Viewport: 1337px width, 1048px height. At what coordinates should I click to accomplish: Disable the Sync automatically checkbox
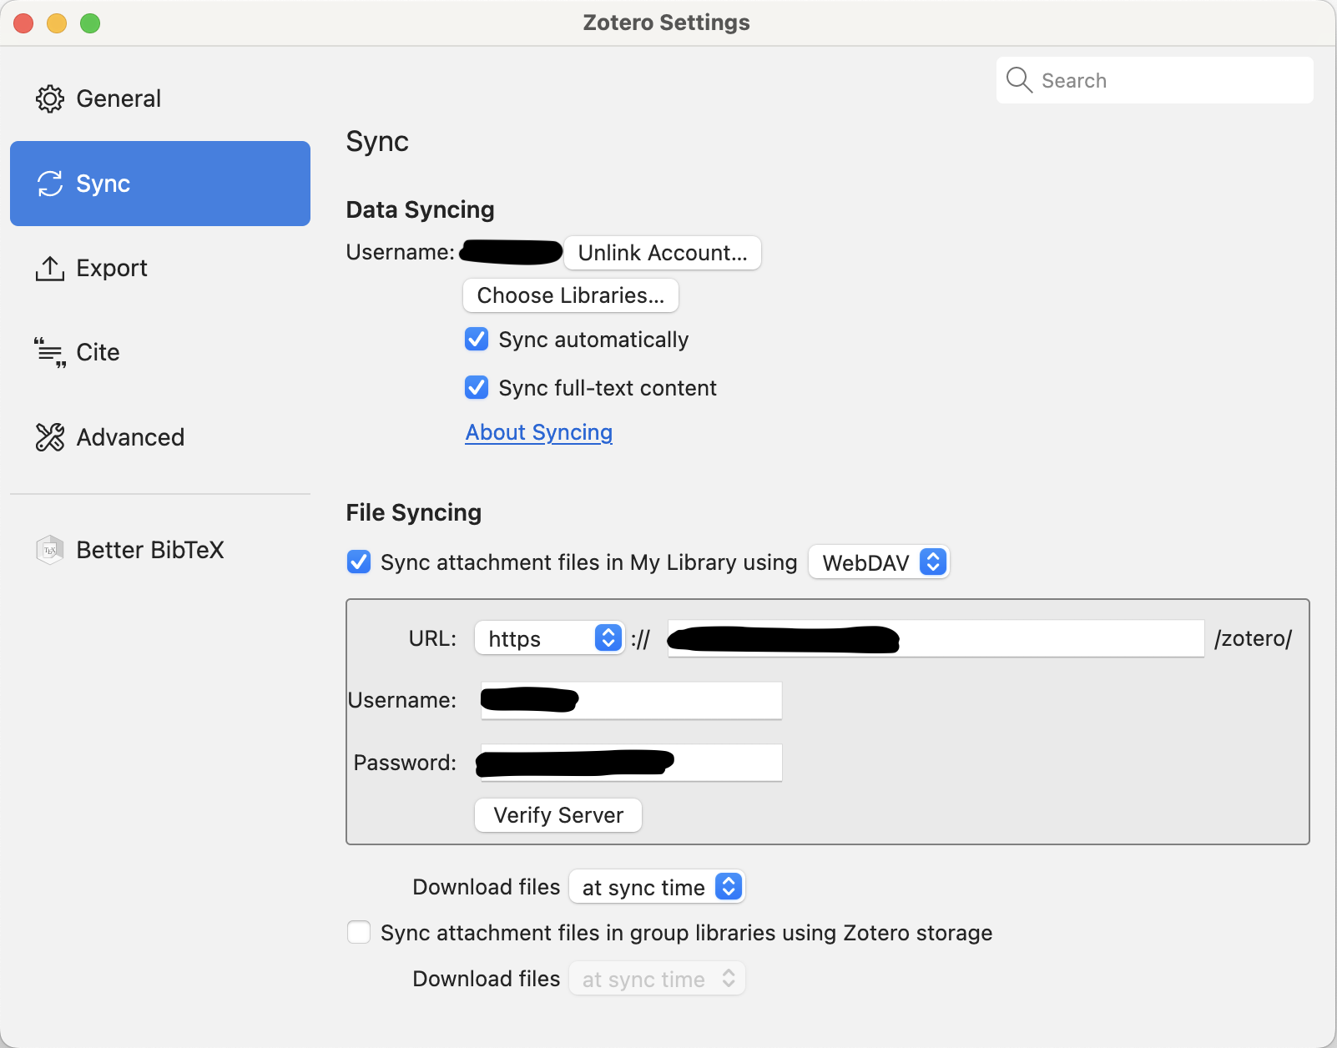477,340
